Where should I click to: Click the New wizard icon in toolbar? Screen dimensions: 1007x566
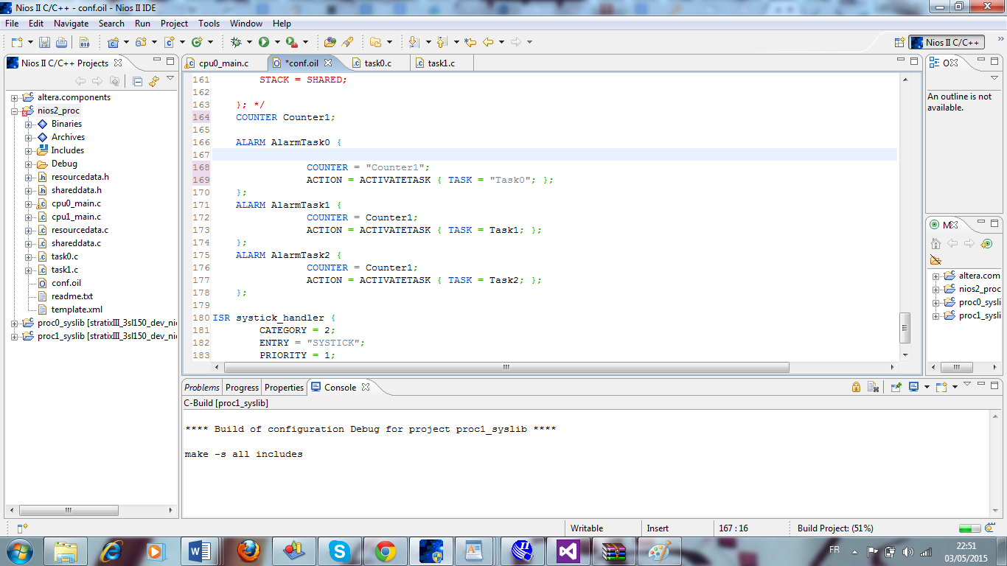tap(15, 42)
